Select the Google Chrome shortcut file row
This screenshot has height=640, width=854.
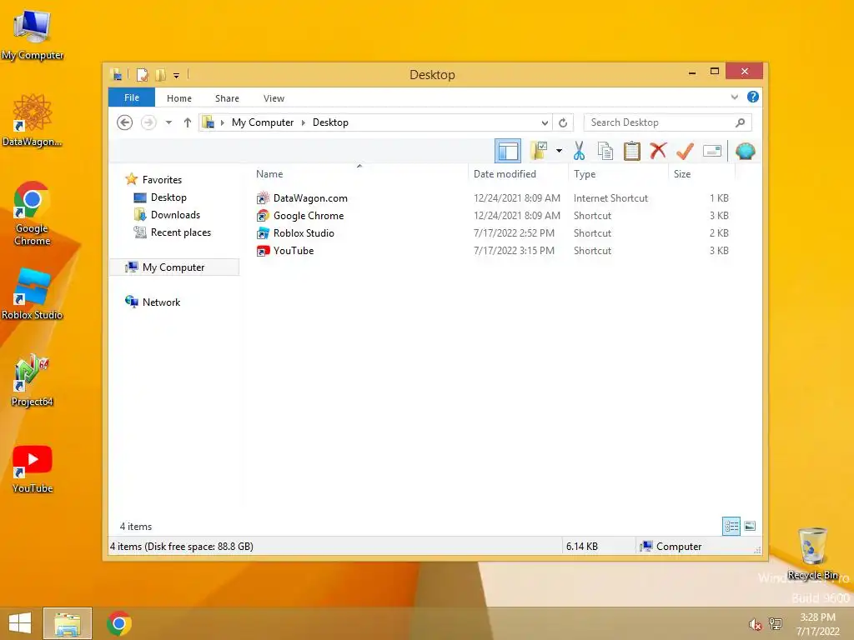click(492, 216)
